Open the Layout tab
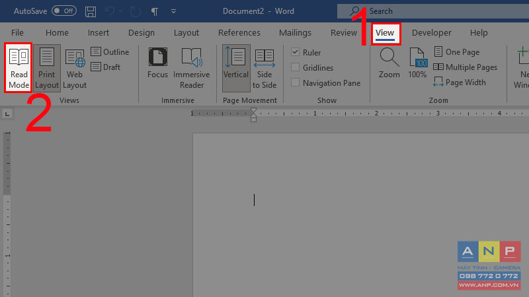 [x=186, y=32]
